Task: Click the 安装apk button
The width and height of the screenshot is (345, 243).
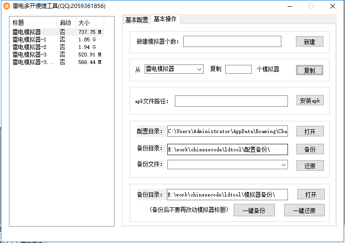Action: click(x=310, y=100)
